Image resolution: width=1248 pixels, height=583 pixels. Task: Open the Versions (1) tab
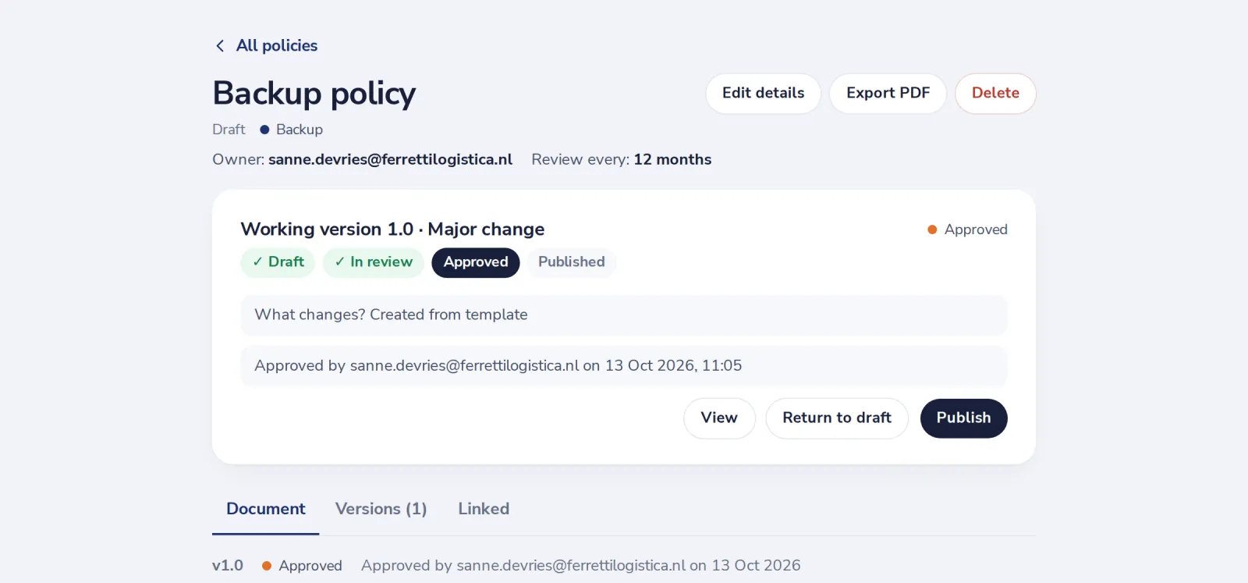pos(381,509)
